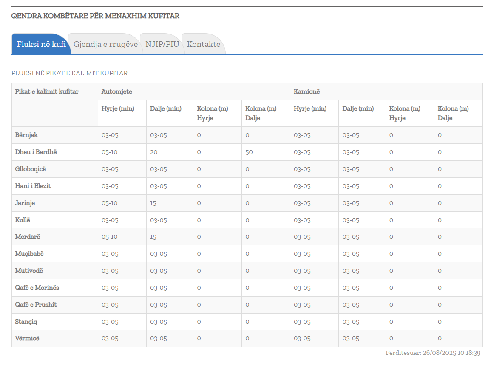Select the Stançiq row name
Viewport: 488px width, 365px height.
[x=26, y=322]
